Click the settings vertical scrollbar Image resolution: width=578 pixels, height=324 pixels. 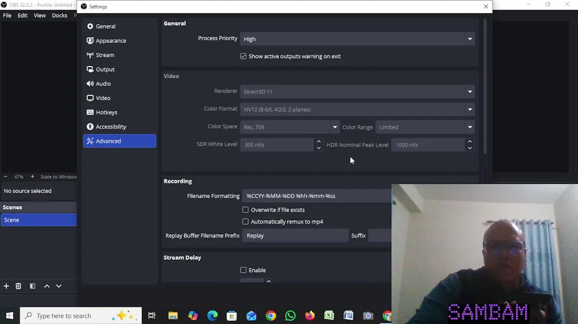tap(485, 85)
